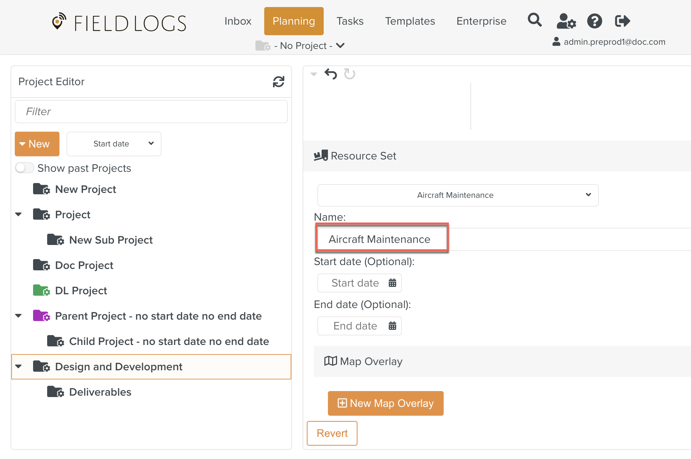Open the Start date calendar icon

click(x=392, y=283)
